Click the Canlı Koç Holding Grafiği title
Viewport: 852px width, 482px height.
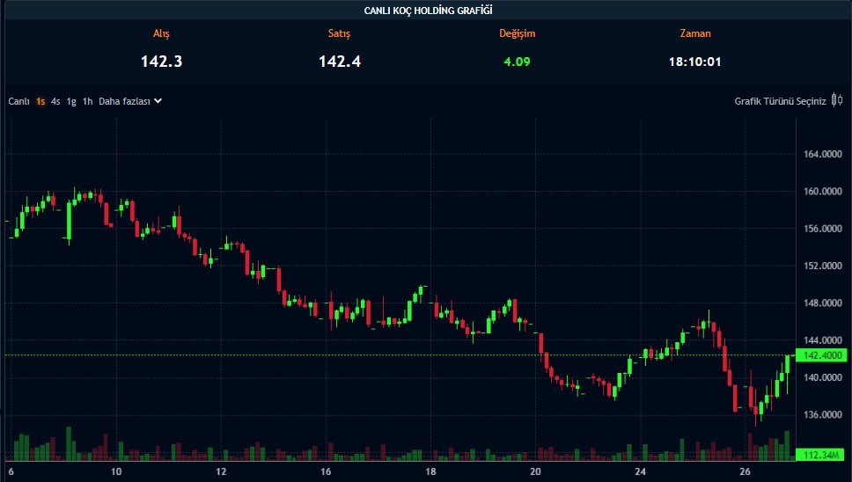click(x=428, y=11)
